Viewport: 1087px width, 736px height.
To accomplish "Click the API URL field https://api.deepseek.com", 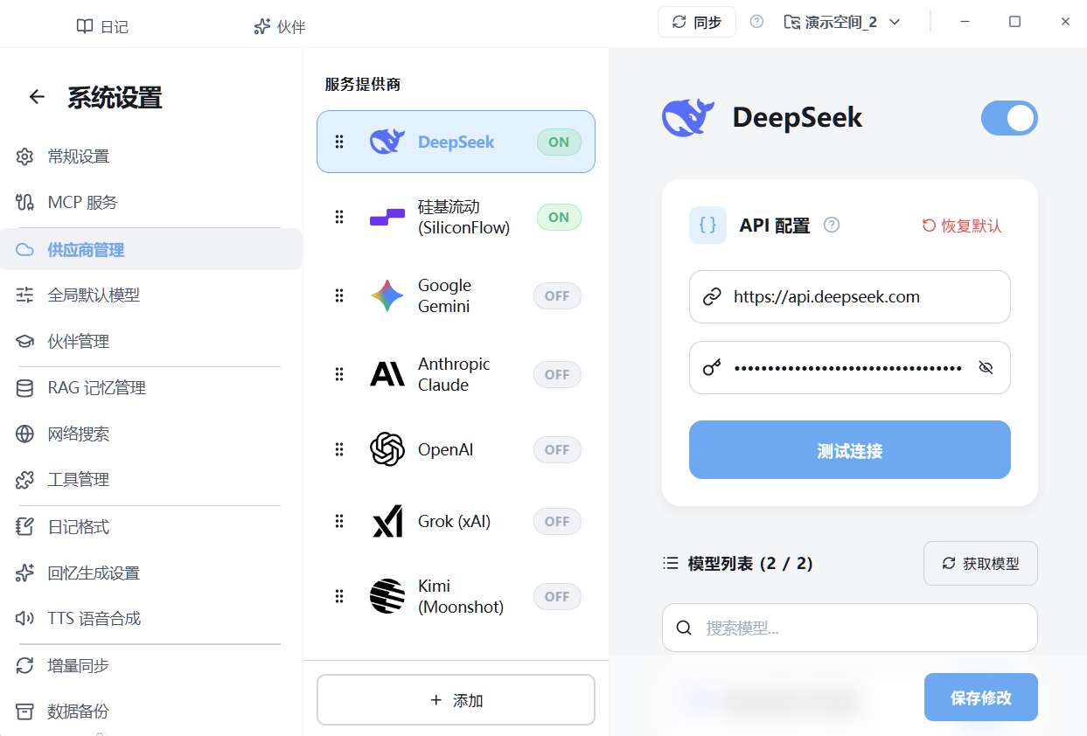I will point(850,297).
